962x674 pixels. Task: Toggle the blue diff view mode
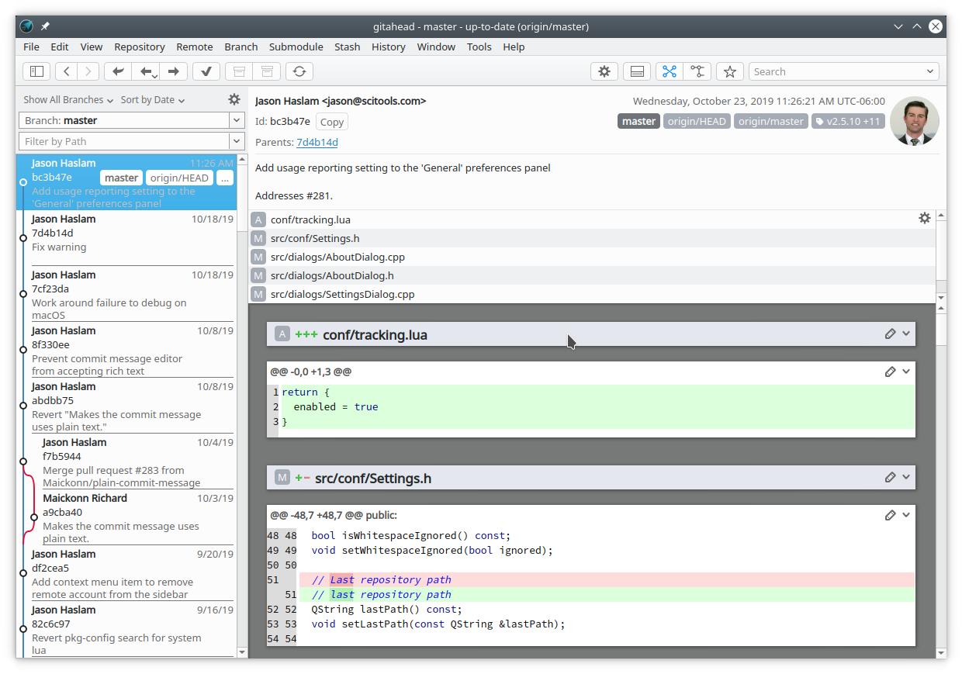669,71
